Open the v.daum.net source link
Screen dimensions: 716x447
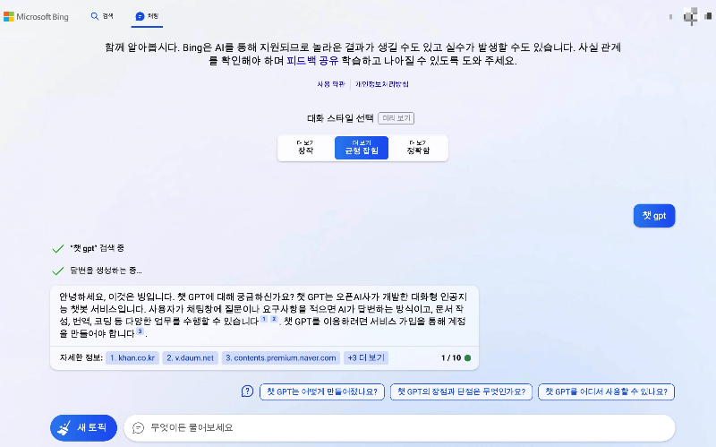(x=190, y=358)
